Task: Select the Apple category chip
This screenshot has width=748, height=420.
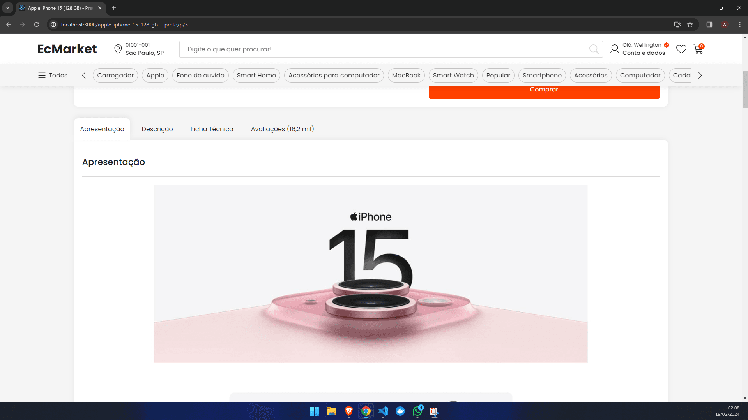Action: click(155, 75)
